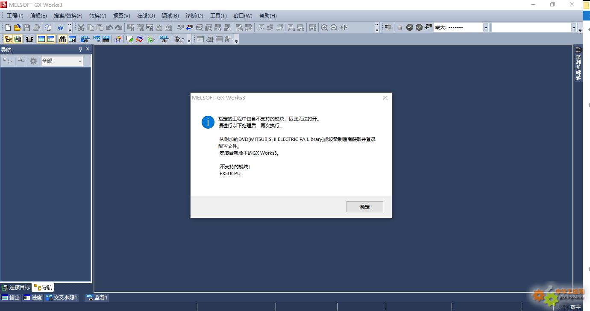Screen dimensions: 590x311
Task: Click the save project diskette icon
Action: click(x=26, y=27)
